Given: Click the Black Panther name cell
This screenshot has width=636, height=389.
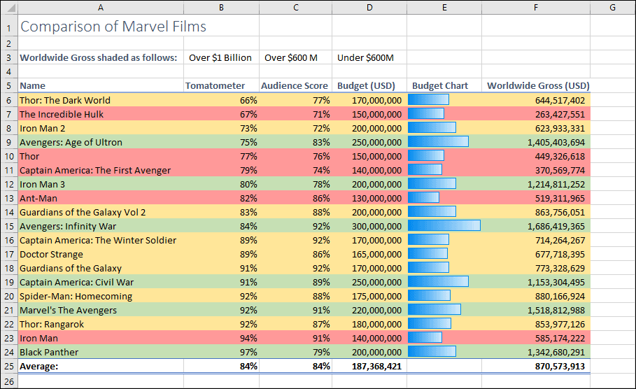Looking at the screenshot, I should click(101, 352).
